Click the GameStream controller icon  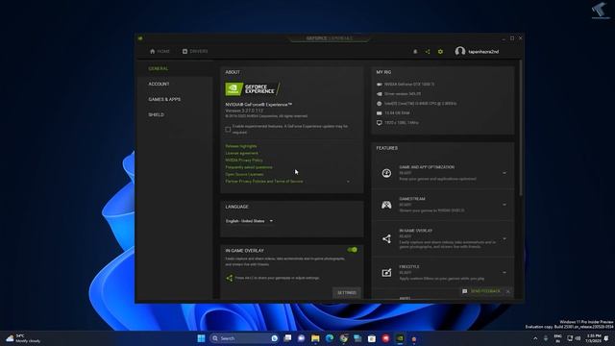pyautogui.click(x=386, y=205)
